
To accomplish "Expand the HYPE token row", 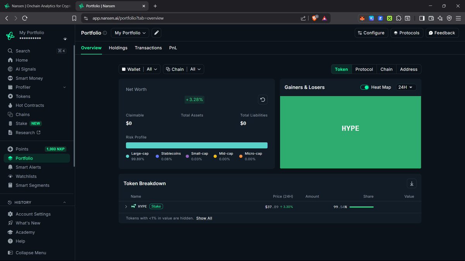I will [x=126, y=207].
